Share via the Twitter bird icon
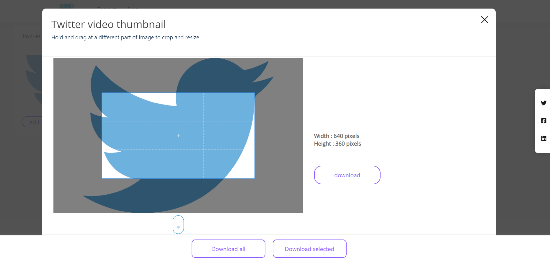550x259 pixels. (x=544, y=103)
